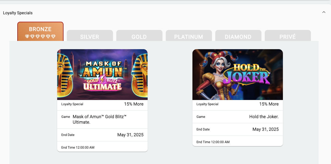The image size is (331, 164).
Task: Click 15% More on Mask of Amun card
Action: [134, 104]
